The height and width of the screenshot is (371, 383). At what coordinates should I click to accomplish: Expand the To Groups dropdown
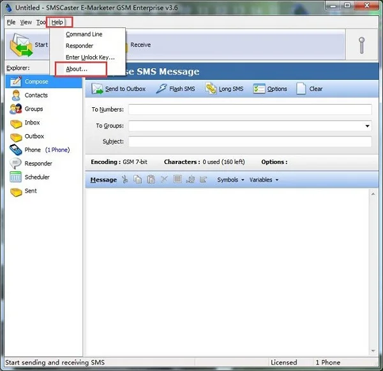tap(368, 126)
